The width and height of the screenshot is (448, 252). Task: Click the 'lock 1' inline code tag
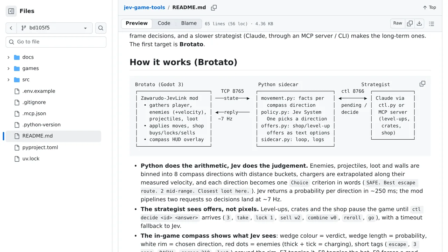tap(264, 218)
